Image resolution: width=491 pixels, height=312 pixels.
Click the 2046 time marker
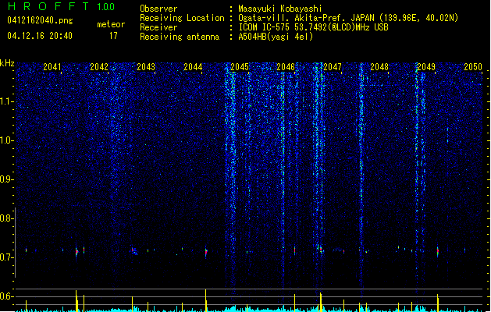pyautogui.click(x=286, y=66)
